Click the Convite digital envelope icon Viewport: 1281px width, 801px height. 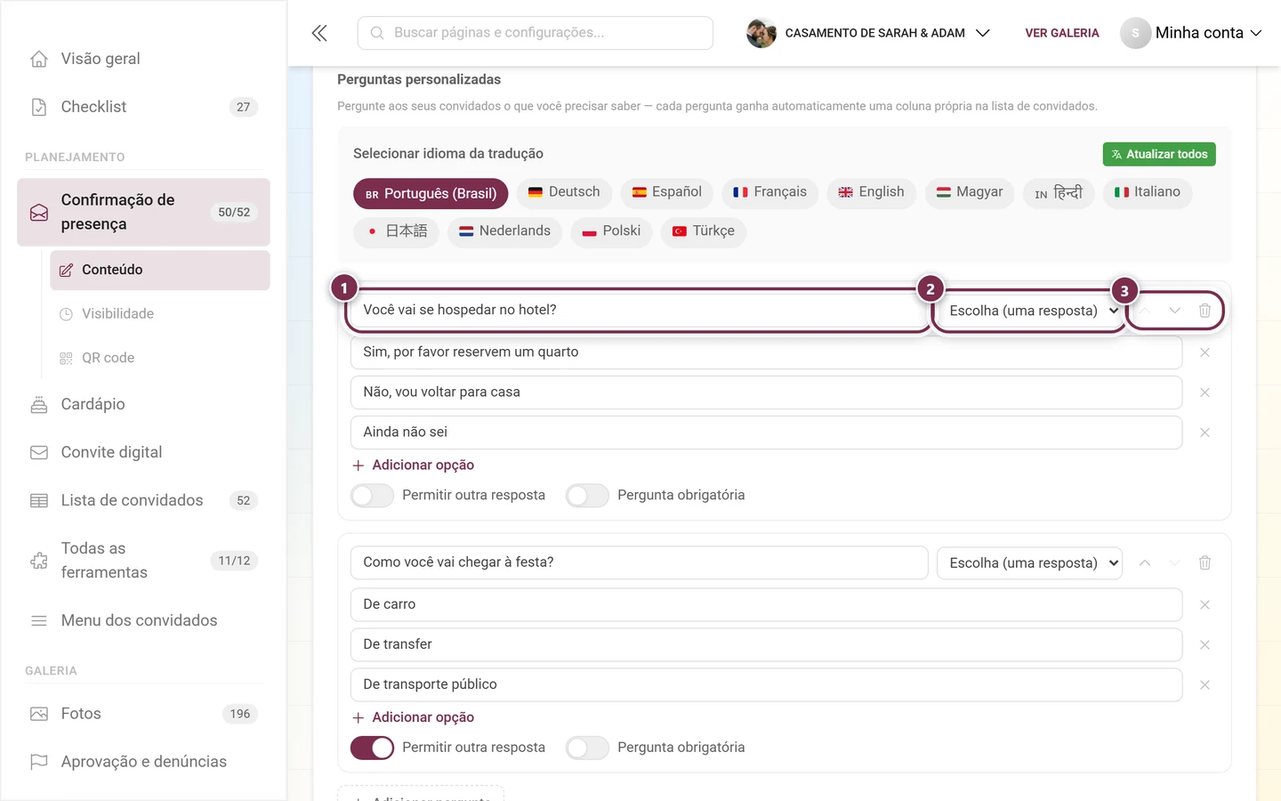pyautogui.click(x=39, y=452)
